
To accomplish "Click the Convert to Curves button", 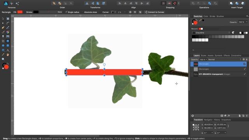I will (x=154, y=12).
